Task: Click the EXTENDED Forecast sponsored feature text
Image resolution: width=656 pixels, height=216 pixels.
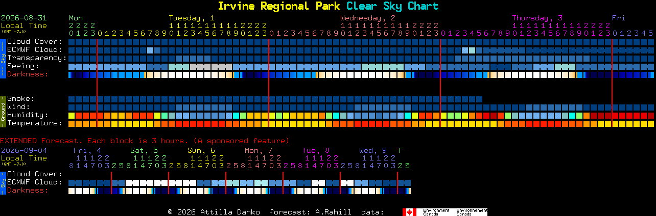Action: tap(145, 141)
